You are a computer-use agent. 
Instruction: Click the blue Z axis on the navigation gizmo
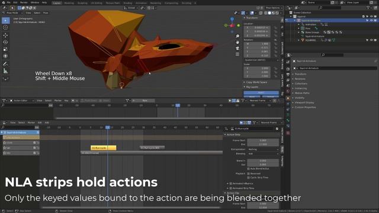click(x=232, y=18)
